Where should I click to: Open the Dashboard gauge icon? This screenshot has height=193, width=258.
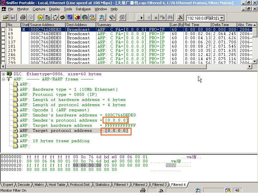[40, 17]
